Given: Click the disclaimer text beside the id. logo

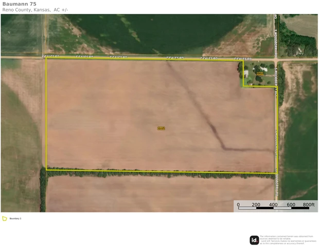Looking at the screenshot, I should click(x=288, y=240).
